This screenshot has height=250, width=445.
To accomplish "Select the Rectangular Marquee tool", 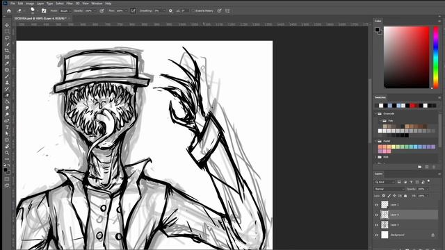I will (x=7, y=31).
